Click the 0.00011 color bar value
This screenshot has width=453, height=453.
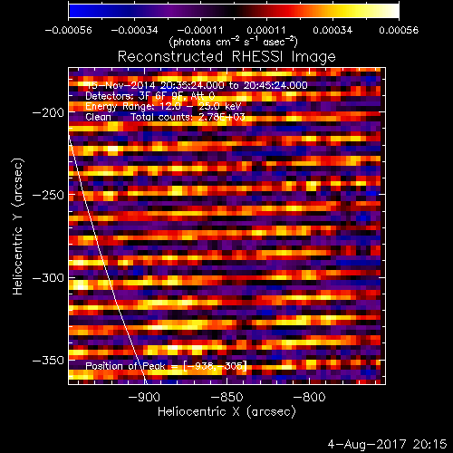(x=266, y=30)
